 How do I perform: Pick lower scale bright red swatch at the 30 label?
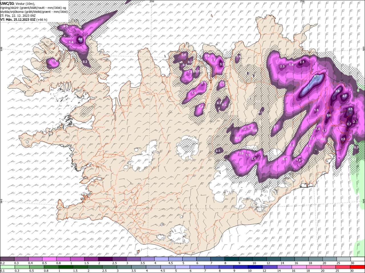coord(358,267)
